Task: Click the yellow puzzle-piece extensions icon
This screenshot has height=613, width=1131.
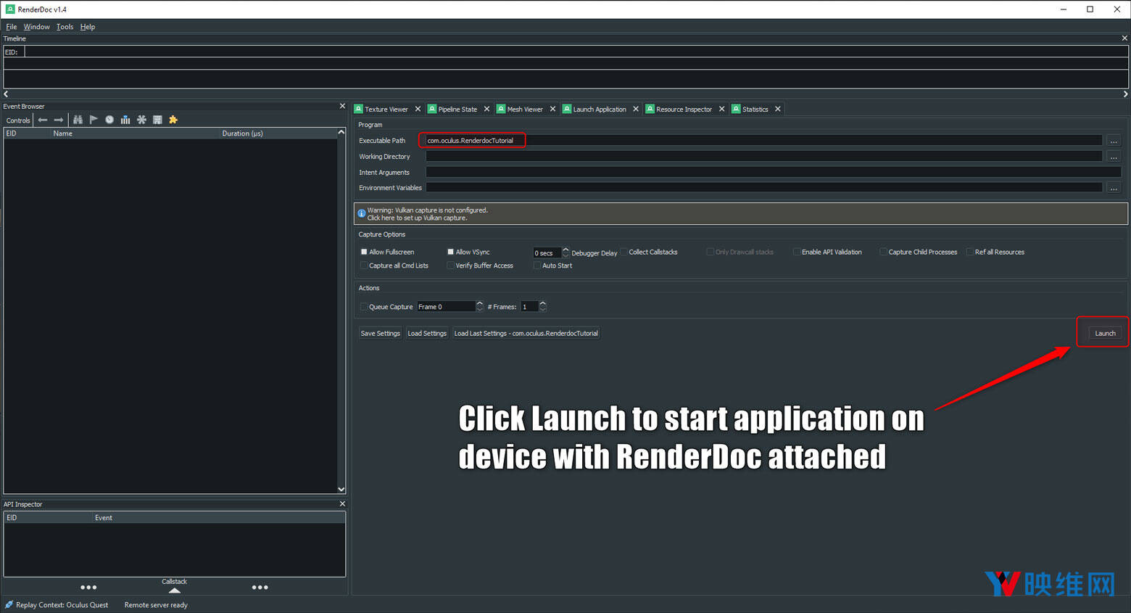Action: pos(173,120)
